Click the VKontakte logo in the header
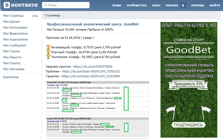 pos(21,5)
